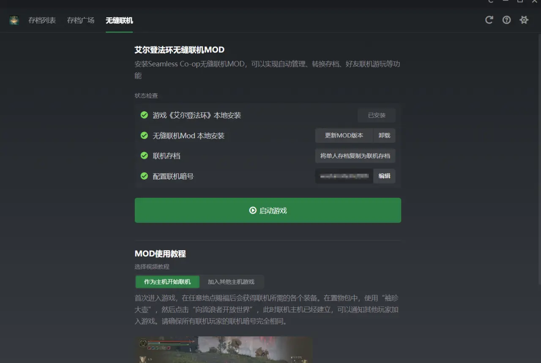Click the 已安装 button
This screenshot has width=541, height=363.
tap(377, 115)
